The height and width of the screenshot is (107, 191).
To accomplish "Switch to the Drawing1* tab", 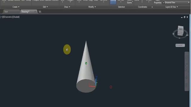I will coord(26,12).
